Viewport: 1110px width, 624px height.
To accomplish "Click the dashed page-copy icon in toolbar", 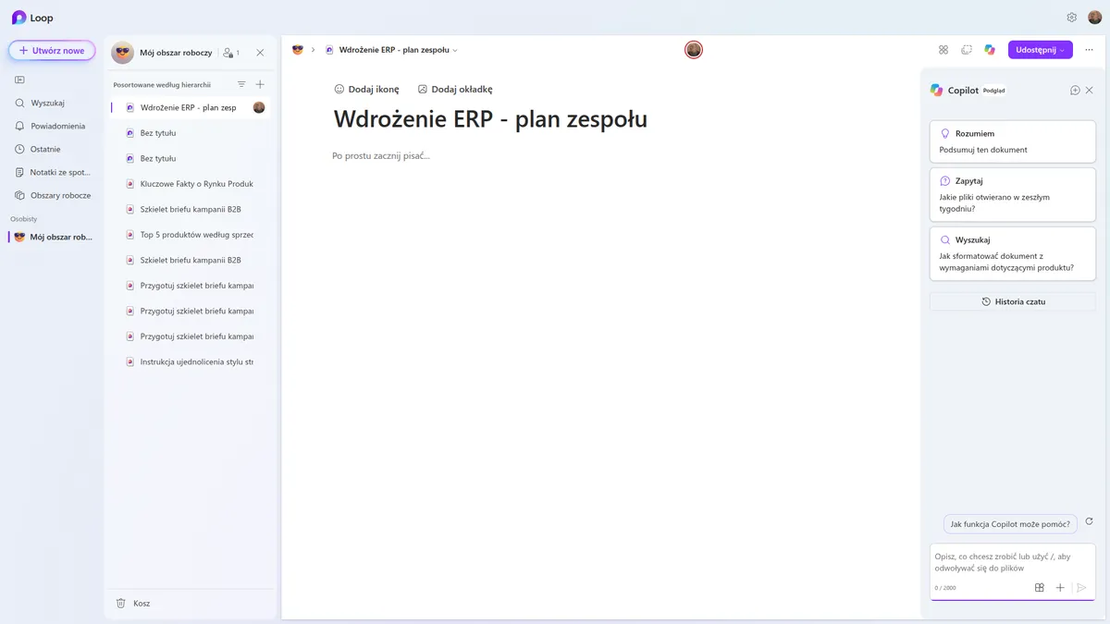I will point(967,50).
